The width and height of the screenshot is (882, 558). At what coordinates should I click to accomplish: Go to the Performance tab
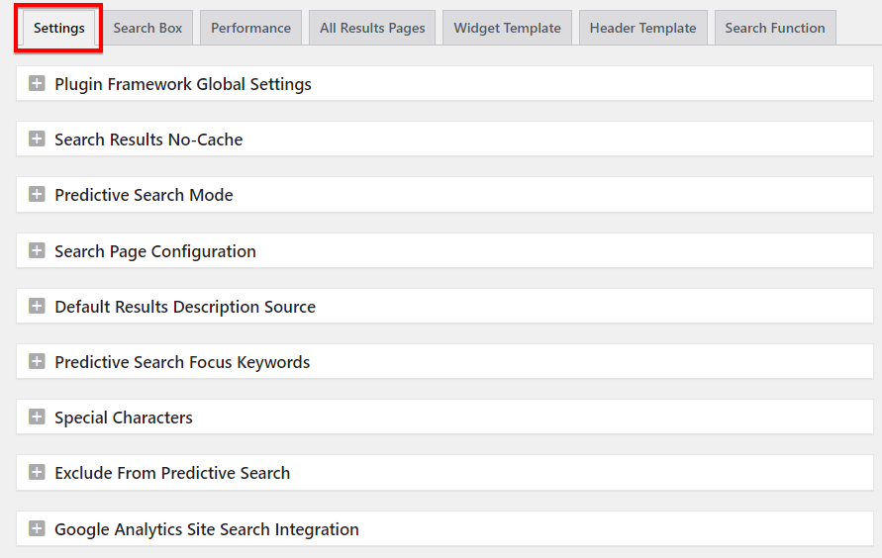coord(250,28)
